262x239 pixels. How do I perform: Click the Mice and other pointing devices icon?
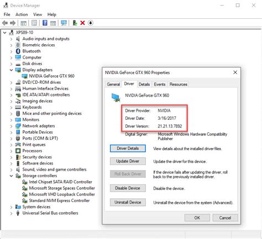(18, 114)
